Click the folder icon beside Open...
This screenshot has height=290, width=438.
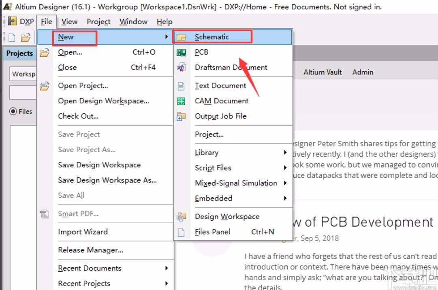point(45,53)
